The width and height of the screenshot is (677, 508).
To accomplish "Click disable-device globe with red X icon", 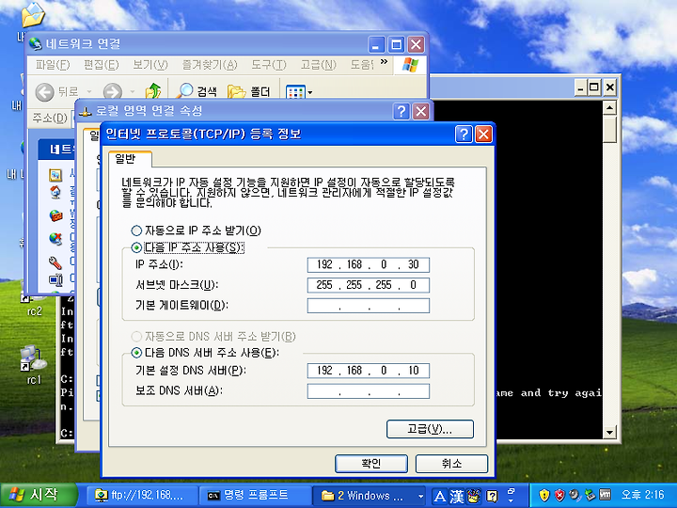I will coord(55,238).
